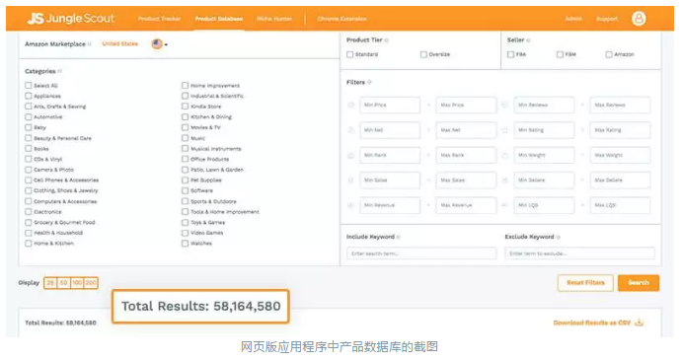Click the CSV download icon
The height and width of the screenshot is (361, 681).
639,323
